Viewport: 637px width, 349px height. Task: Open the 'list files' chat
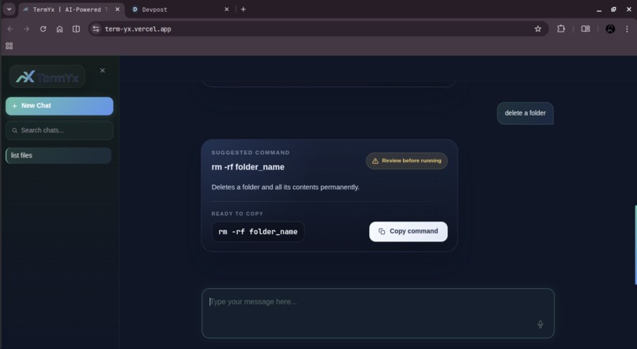(58, 155)
